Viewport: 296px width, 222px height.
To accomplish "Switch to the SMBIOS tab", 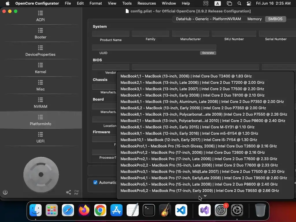I will click(275, 19).
